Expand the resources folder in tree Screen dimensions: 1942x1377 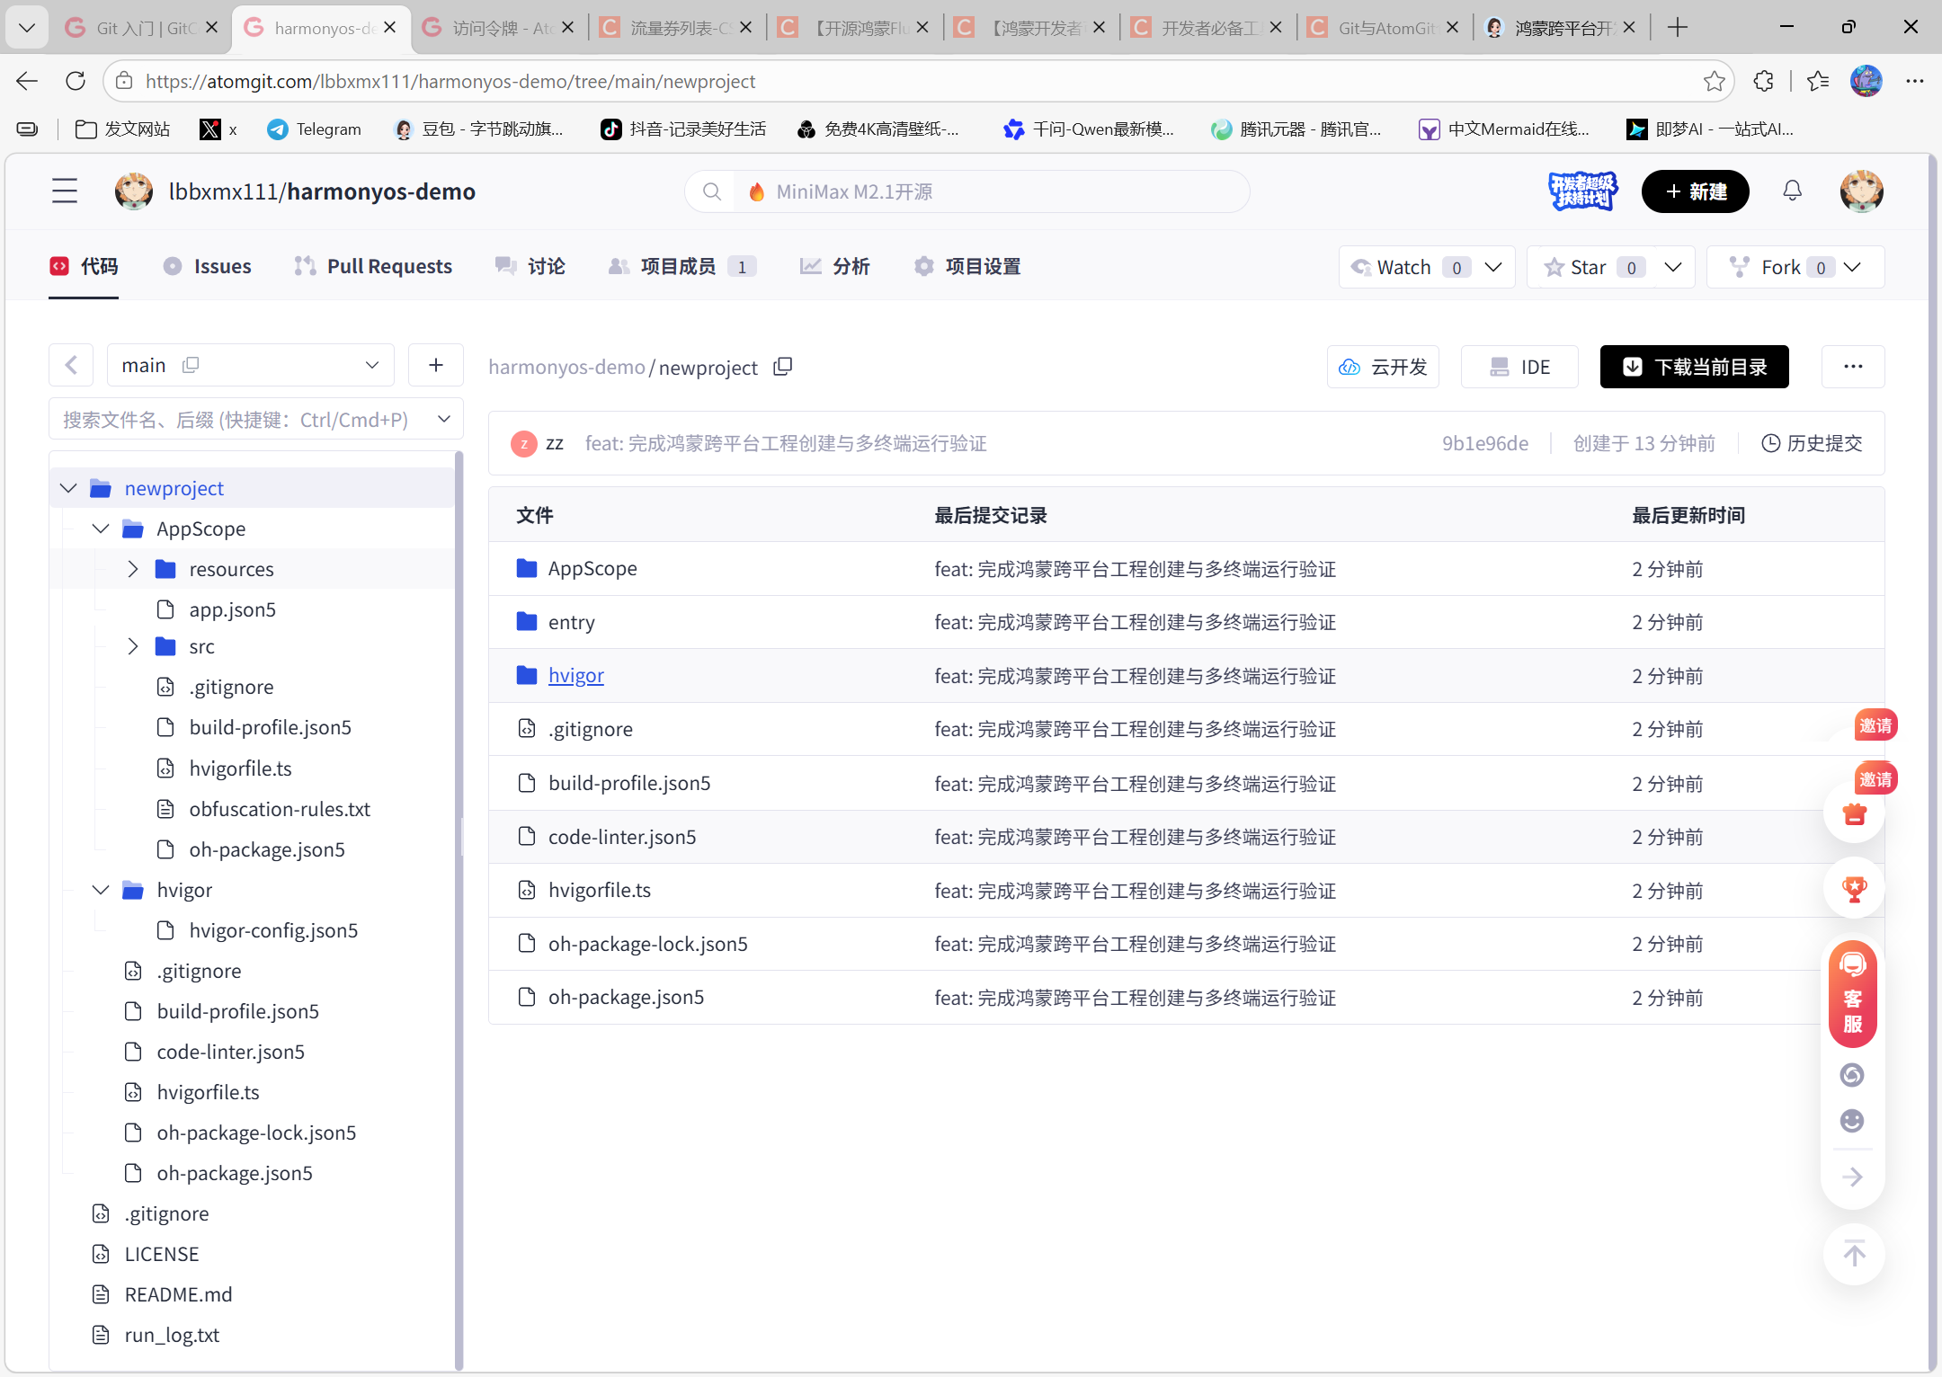coord(133,569)
